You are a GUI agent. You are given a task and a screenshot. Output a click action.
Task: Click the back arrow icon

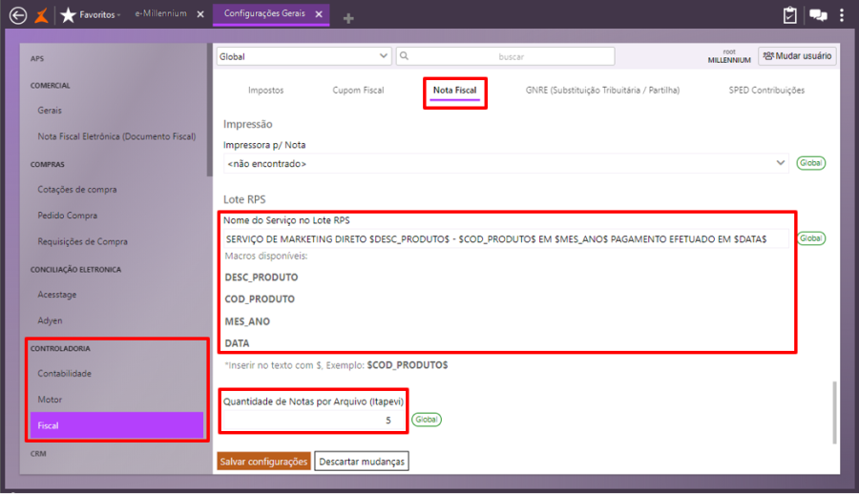coord(18,15)
